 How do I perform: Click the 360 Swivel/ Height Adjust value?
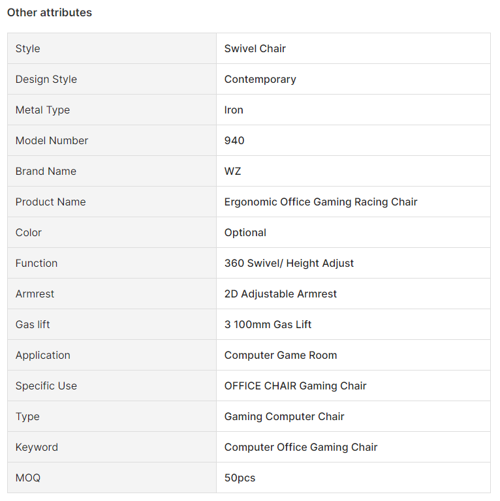[289, 264]
